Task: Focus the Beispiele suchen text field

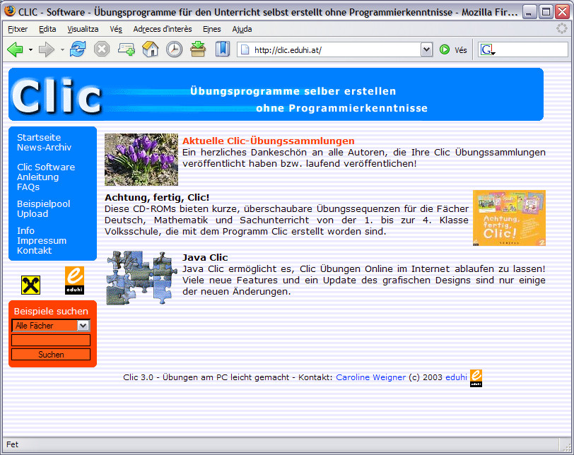Action: [x=51, y=340]
